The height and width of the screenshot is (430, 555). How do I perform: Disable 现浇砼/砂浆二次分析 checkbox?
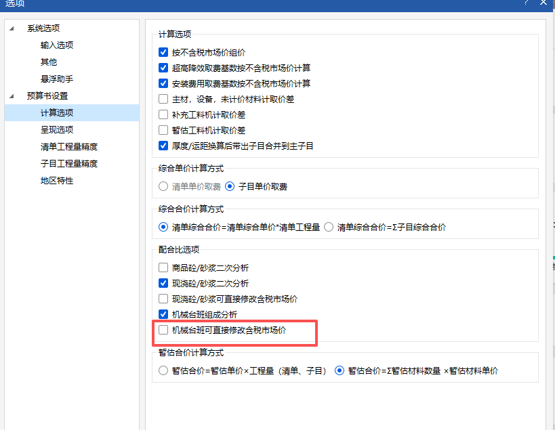click(x=163, y=283)
